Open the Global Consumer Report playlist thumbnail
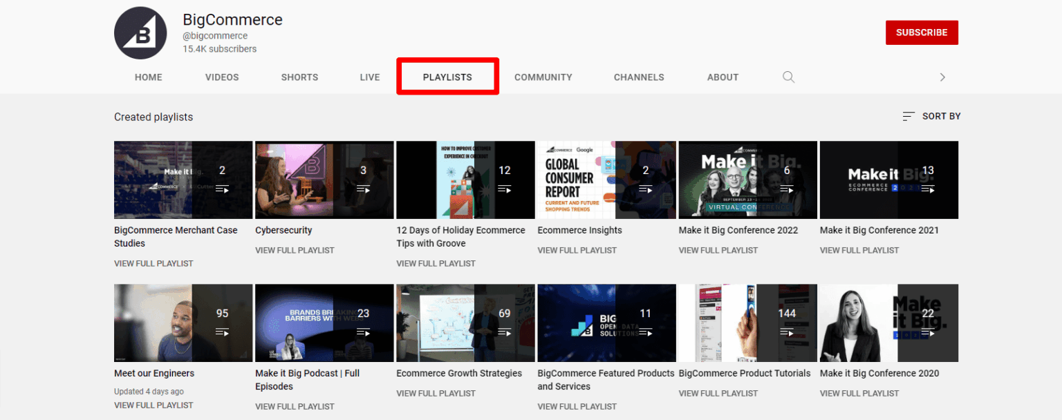Image resolution: width=1062 pixels, height=420 pixels. coord(606,180)
